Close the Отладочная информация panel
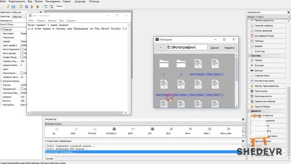The width and height of the screenshot is (291, 164). pos(243,141)
